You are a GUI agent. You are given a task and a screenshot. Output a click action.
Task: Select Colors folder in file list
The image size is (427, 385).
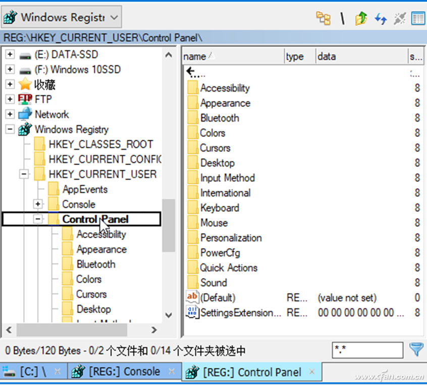click(x=212, y=133)
